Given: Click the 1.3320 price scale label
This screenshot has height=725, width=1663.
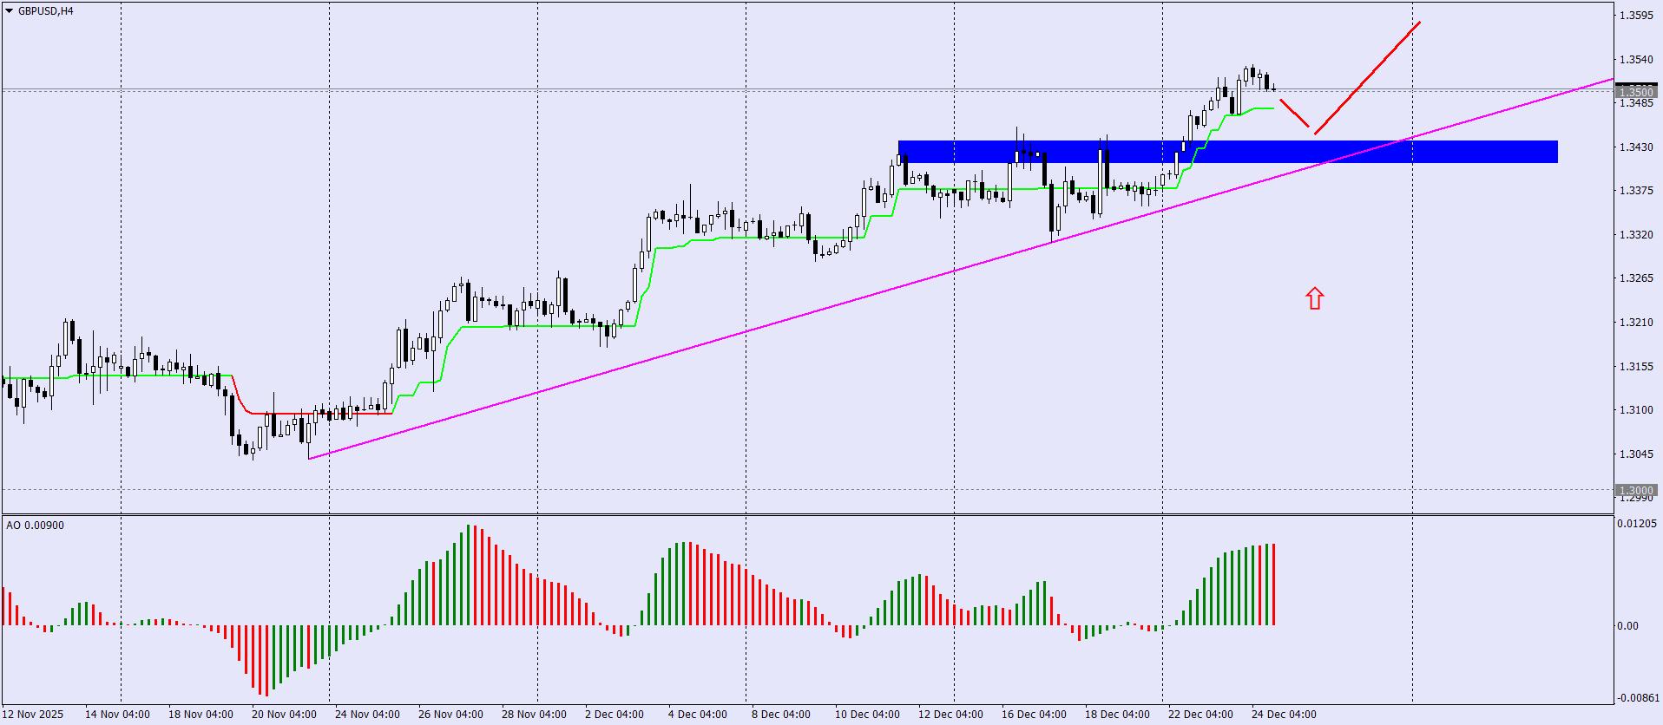Looking at the screenshot, I should [x=1636, y=234].
